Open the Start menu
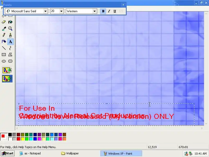The image size is (209, 157). click(8, 153)
